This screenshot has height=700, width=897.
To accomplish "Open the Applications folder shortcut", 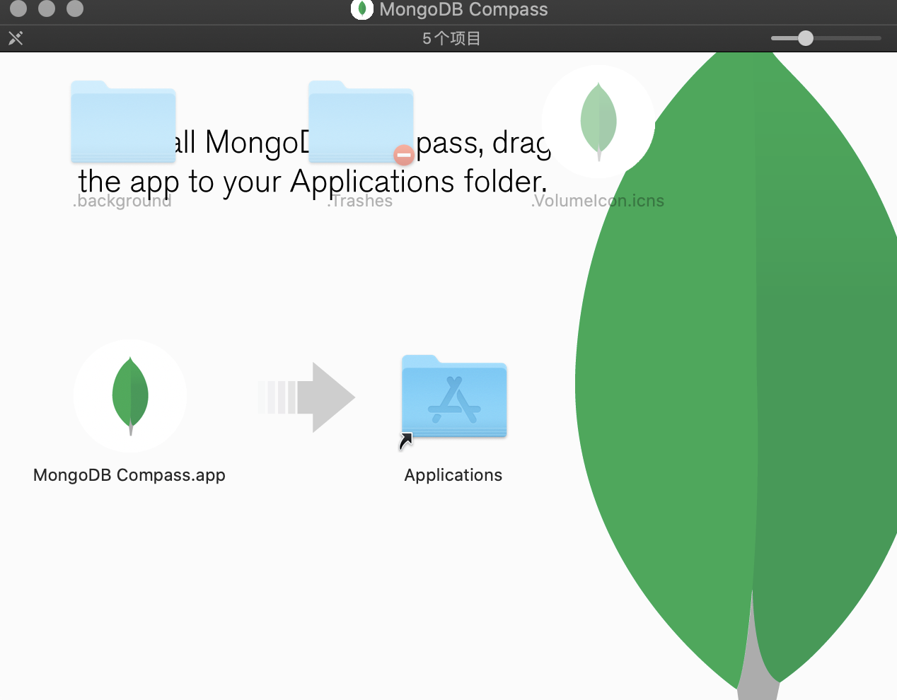I will [x=454, y=397].
